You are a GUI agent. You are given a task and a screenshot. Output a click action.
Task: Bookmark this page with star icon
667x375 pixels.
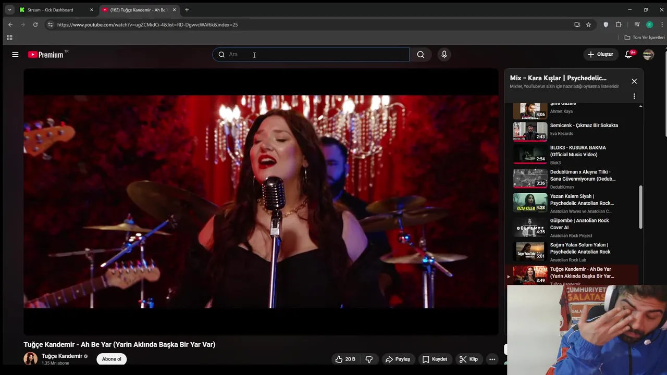tap(588, 24)
